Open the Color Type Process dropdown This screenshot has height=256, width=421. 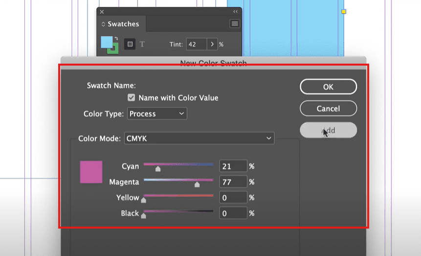tap(157, 114)
